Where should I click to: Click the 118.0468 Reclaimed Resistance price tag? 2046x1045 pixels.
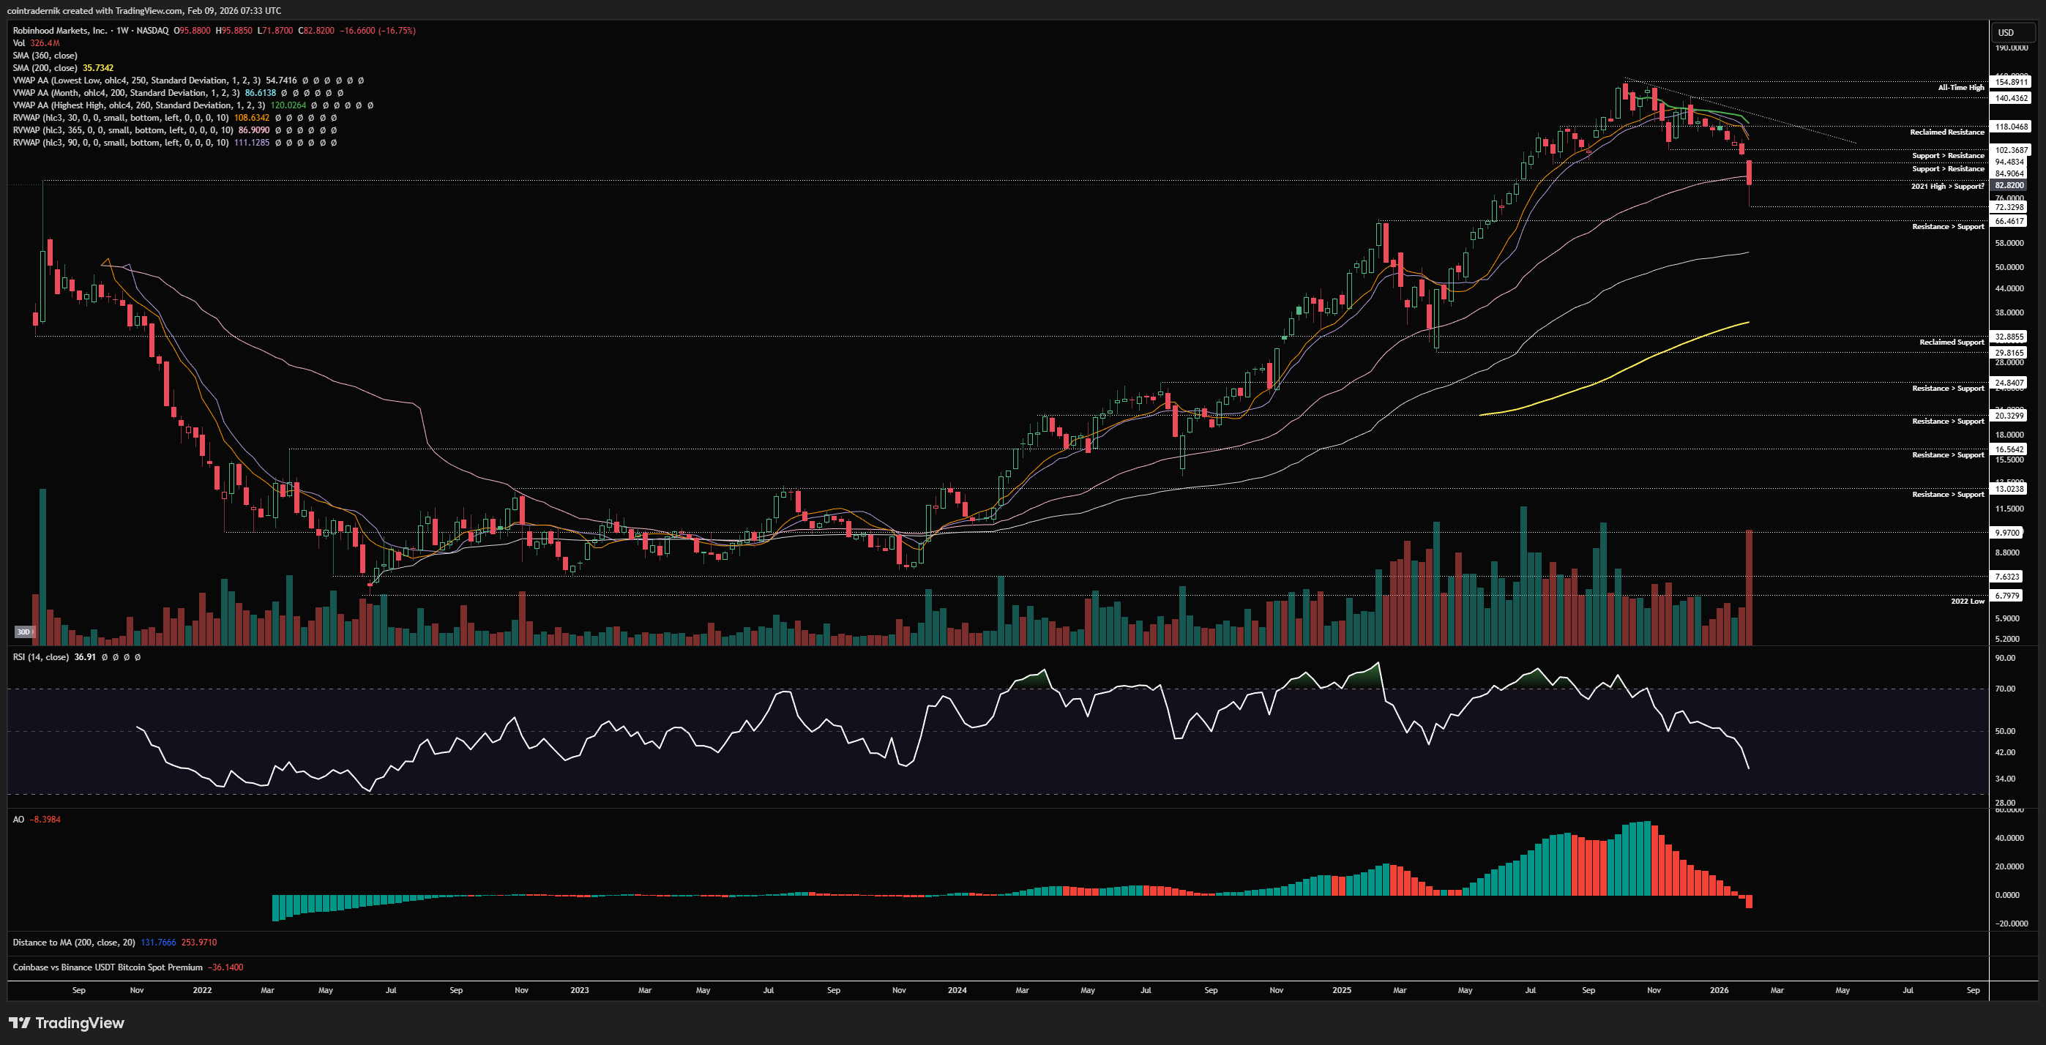[2011, 127]
